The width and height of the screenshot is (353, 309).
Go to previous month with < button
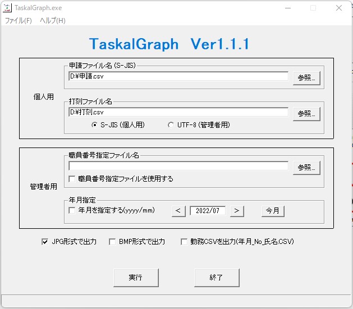pos(178,211)
